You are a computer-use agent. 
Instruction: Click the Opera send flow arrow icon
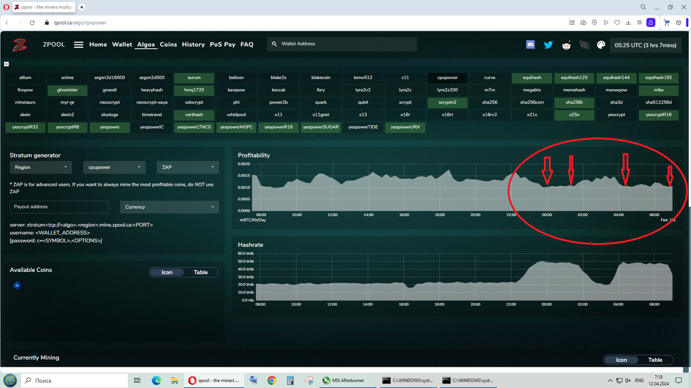pos(606,22)
